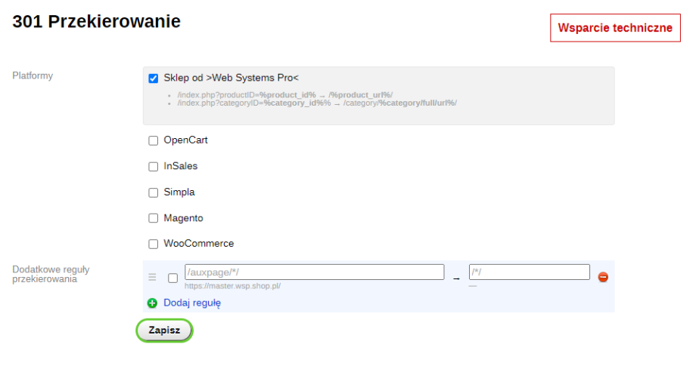
Task: Click the WooCommerce label text
Action: 199,244
